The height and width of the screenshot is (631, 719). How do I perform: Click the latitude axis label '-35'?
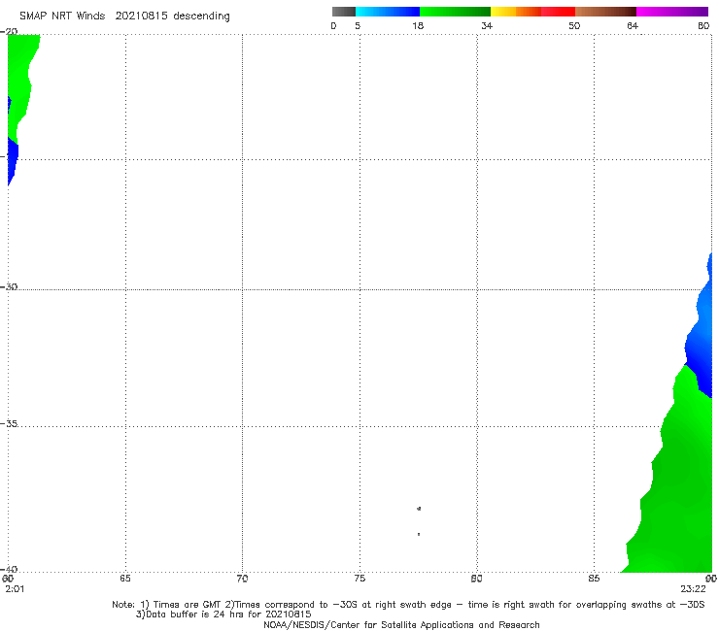(9, 423)
